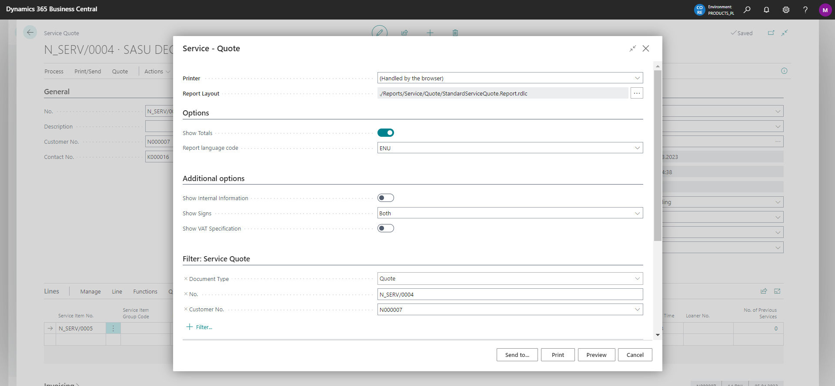This screenshot has height=386, width=835.
Task: Click the help question mark icon
Action: pyautogui.click(x=805, y=10)
